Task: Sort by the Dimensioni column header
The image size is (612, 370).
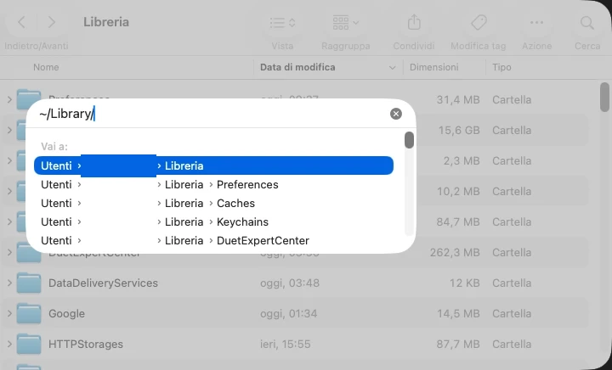Action: [x=433, y=67]
